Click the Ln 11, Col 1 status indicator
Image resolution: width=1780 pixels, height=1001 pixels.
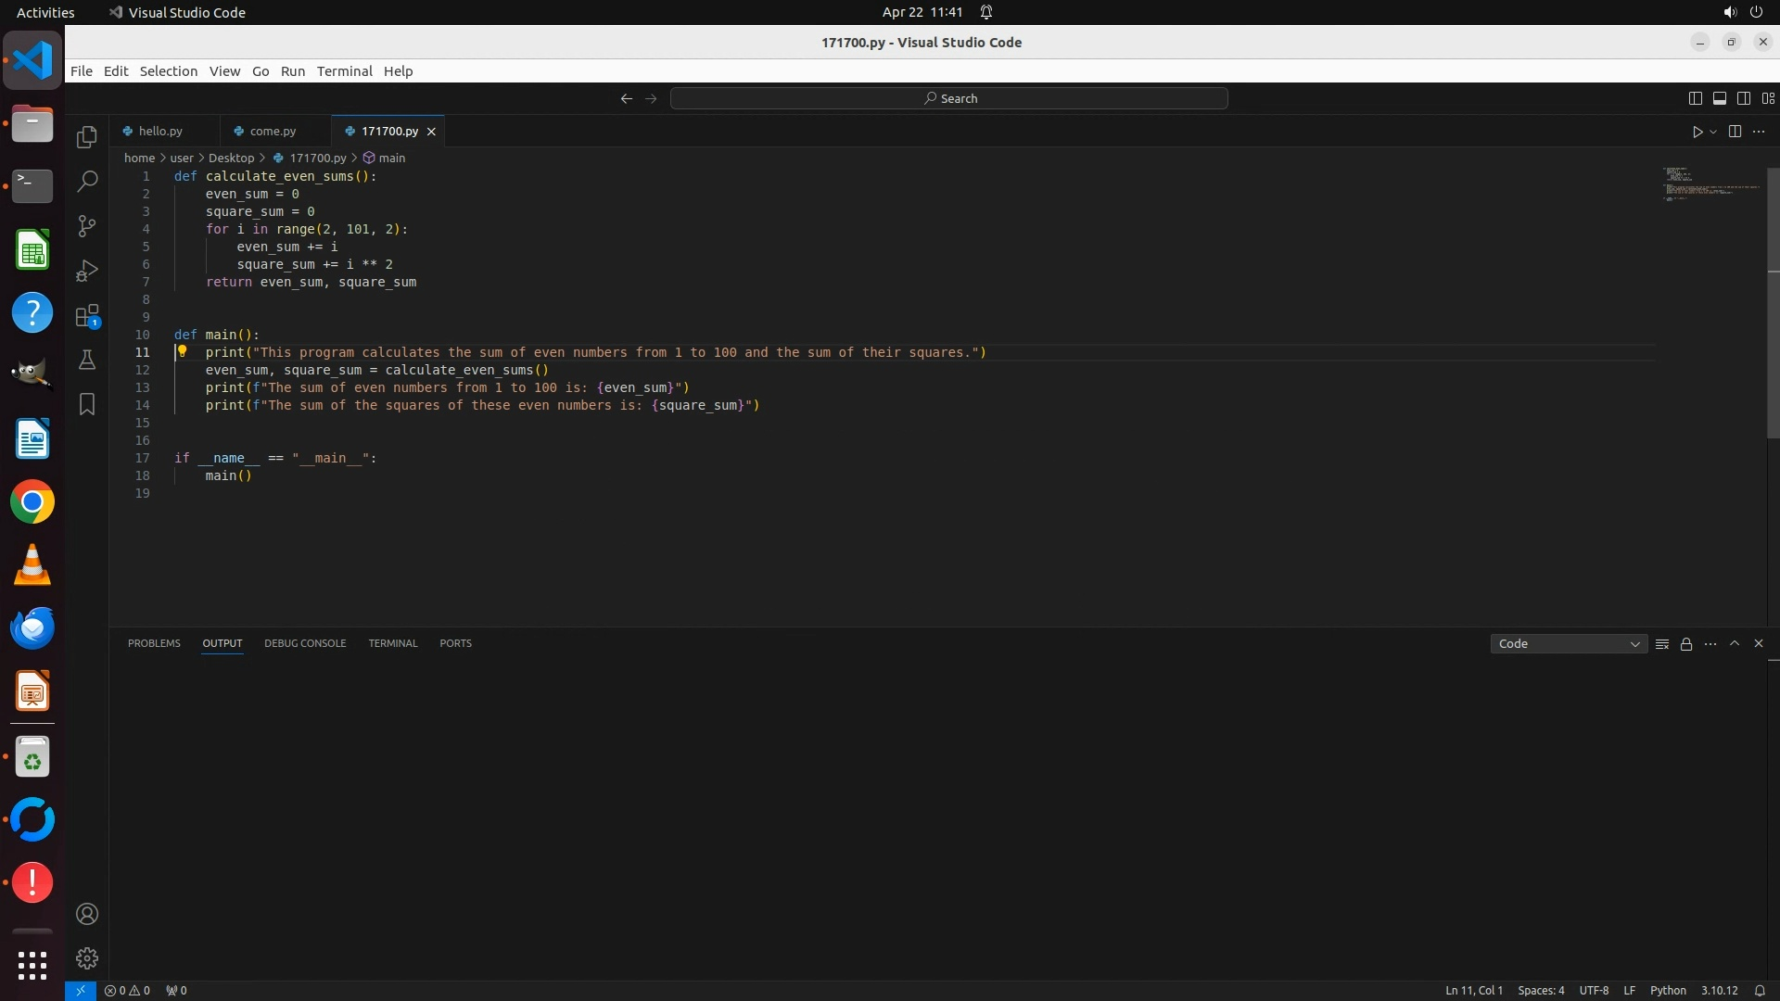tap(1473, 991)
